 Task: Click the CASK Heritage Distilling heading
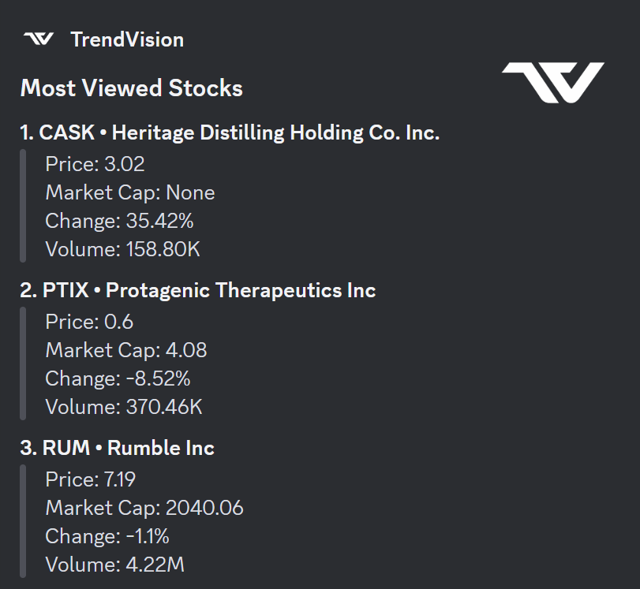coord(230,132)
